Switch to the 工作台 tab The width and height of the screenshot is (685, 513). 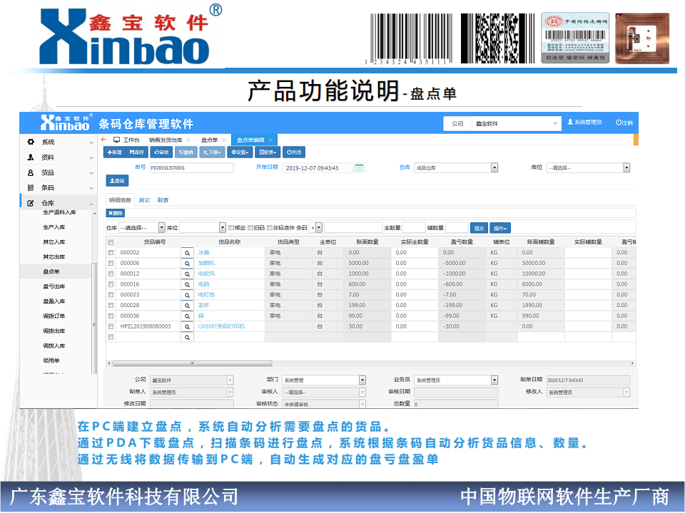(x=127, y=140)
